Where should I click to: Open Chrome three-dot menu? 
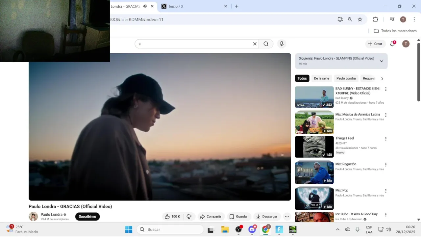click(x=414, y=19)
